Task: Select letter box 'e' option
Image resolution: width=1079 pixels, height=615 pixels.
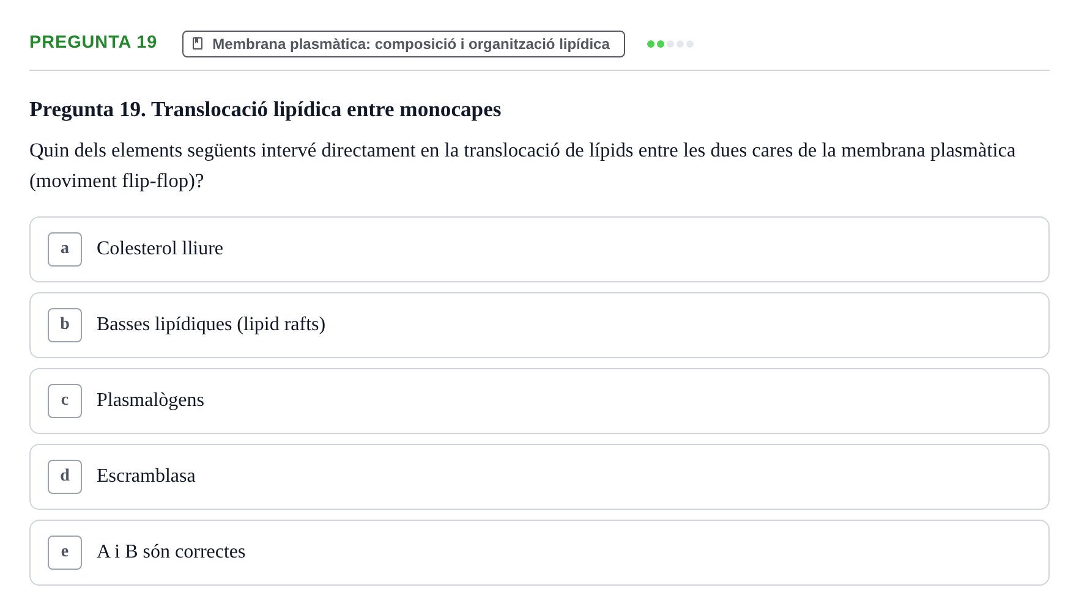Action: 65,553
